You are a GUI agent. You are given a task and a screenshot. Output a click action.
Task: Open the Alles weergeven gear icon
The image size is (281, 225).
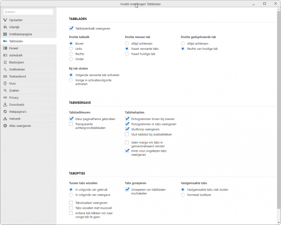coord(5,125)
